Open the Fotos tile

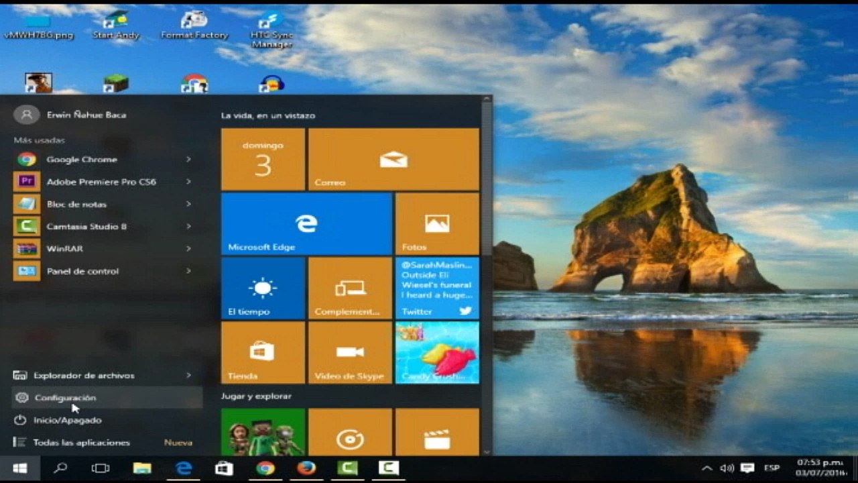tap(437, 224)
